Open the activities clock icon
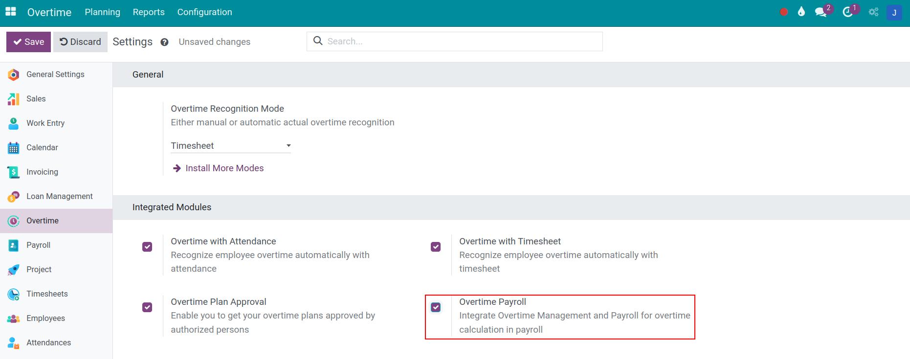 848,12
